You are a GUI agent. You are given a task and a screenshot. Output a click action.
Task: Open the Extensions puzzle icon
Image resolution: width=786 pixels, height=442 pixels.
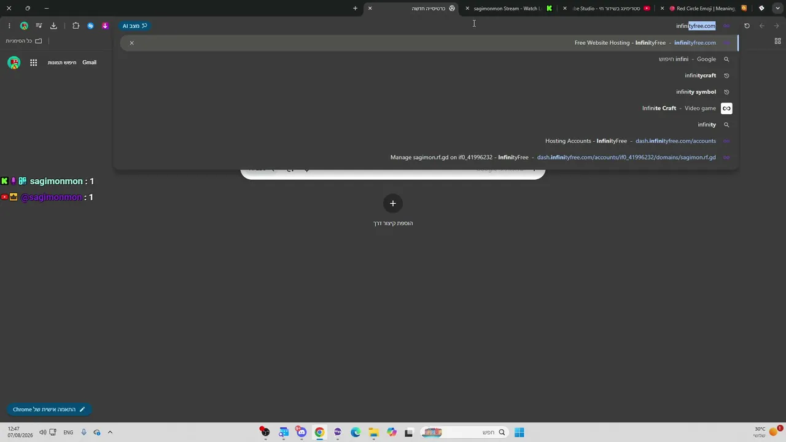[x=76, y=26]
